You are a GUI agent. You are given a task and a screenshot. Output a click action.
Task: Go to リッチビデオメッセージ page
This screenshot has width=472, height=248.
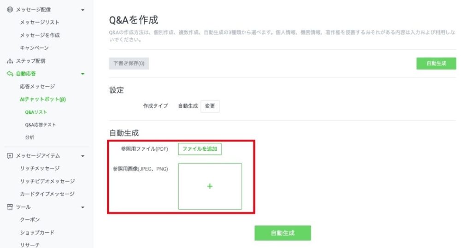[47, 181]
